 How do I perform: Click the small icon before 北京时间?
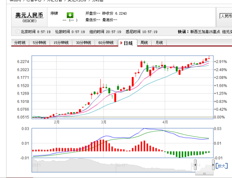(x=18, y=32)
